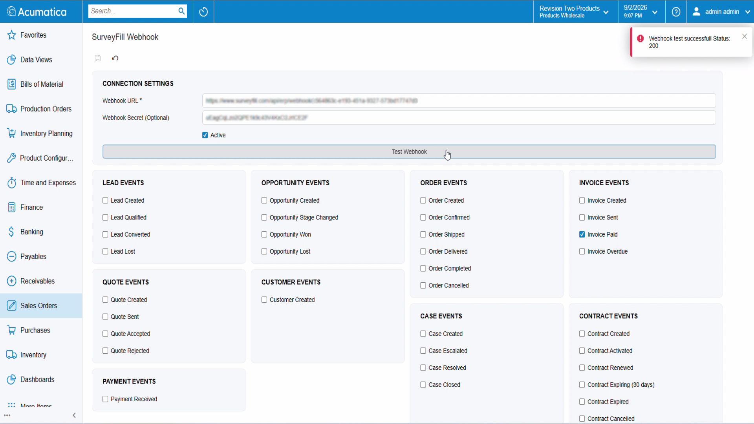Click in the Webhook Secret field

click(459, 118)
